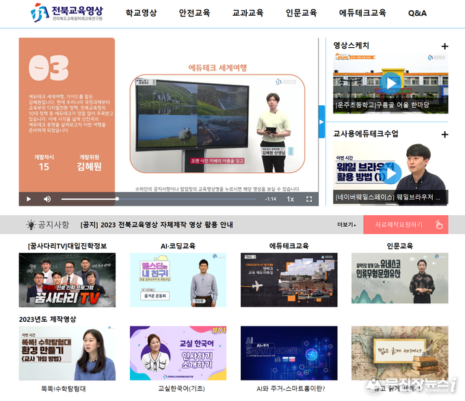
Task: Open the AI·코딩교육 햄스터는 내 친구 thumbnail
Action: click(x=178, y=280)
